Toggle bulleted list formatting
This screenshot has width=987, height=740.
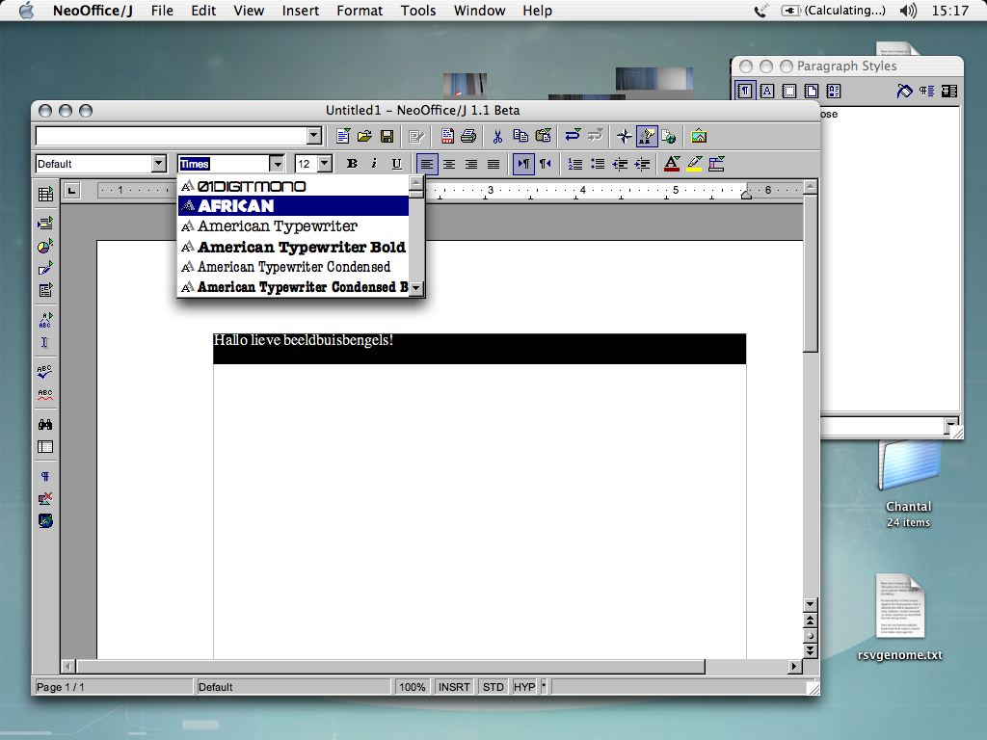[598, 164]
